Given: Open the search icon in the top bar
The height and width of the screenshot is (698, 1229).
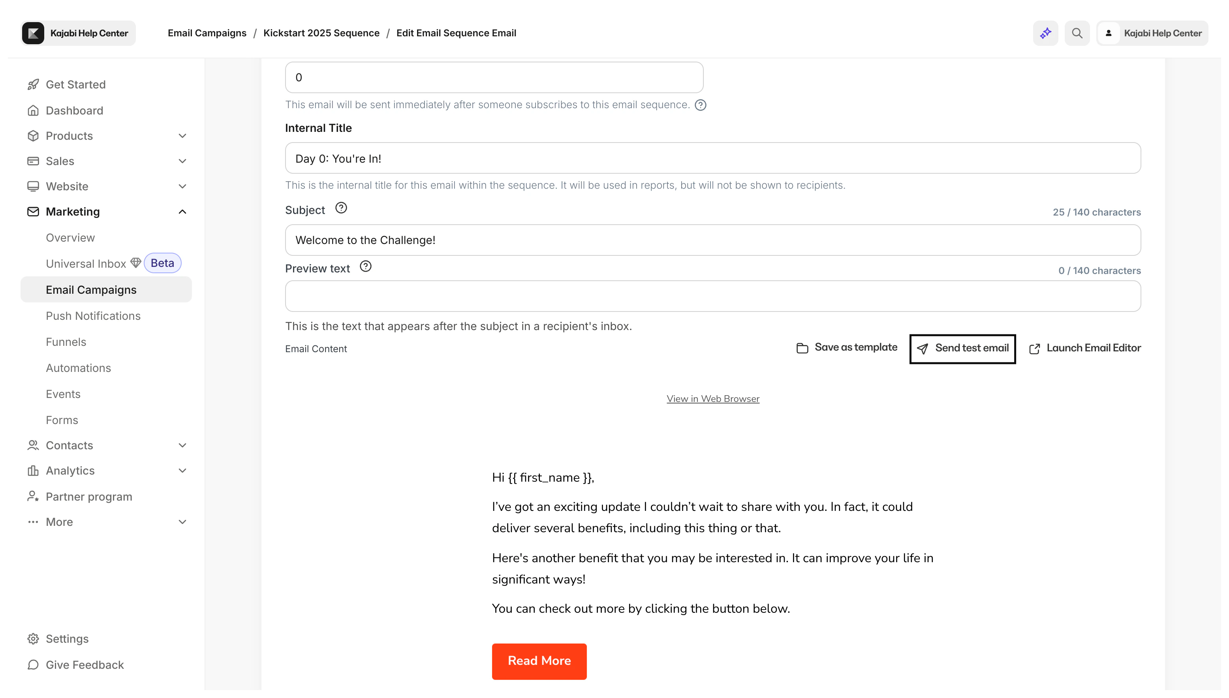Looking at the screenshot, I should coord(1077,33).
